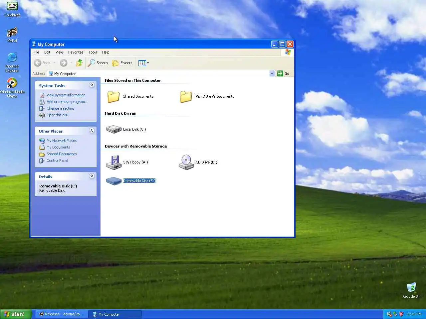Collapse the Details panel
The width and height of the screenshot is (426, 319).
pyautogui.click(x=92, y=176)
